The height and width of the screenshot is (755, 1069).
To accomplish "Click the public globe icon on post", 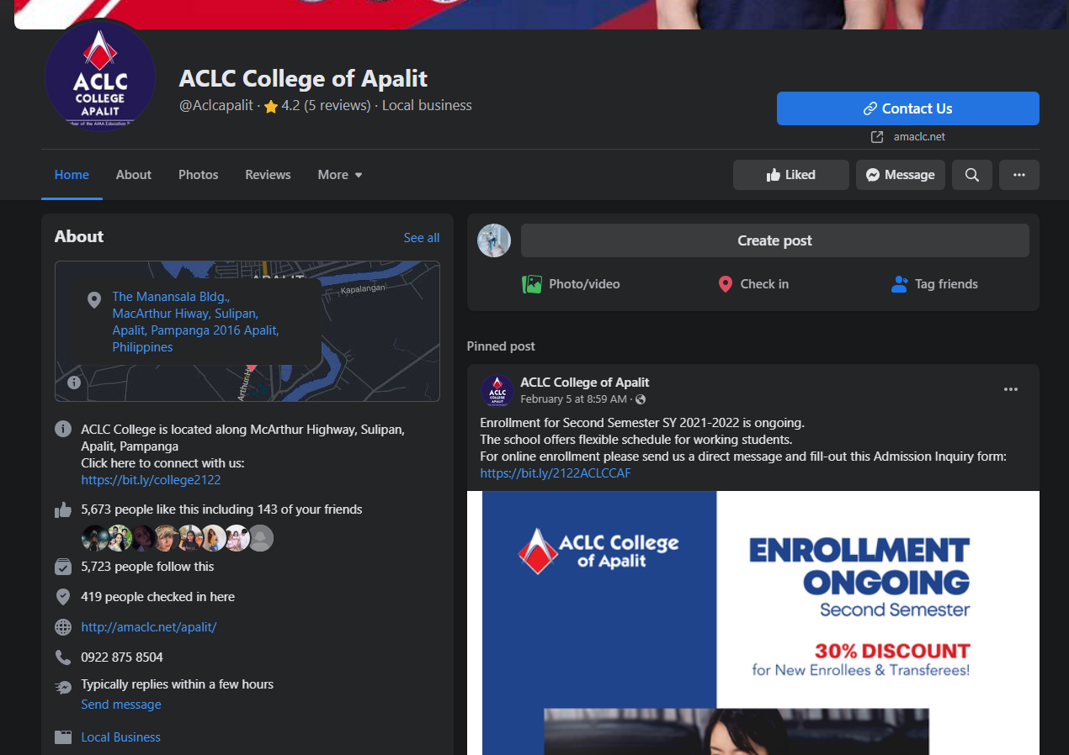I will click(641, 399).
